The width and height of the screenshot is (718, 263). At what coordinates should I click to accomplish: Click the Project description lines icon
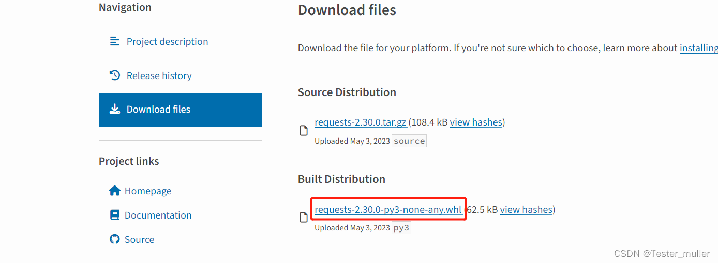click(114, 41)
